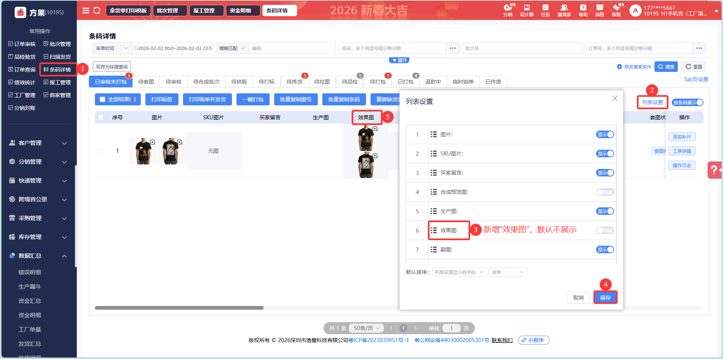Click the horizontal scrollbar under the table
The image size is (723, 359).
click(179, 308)
